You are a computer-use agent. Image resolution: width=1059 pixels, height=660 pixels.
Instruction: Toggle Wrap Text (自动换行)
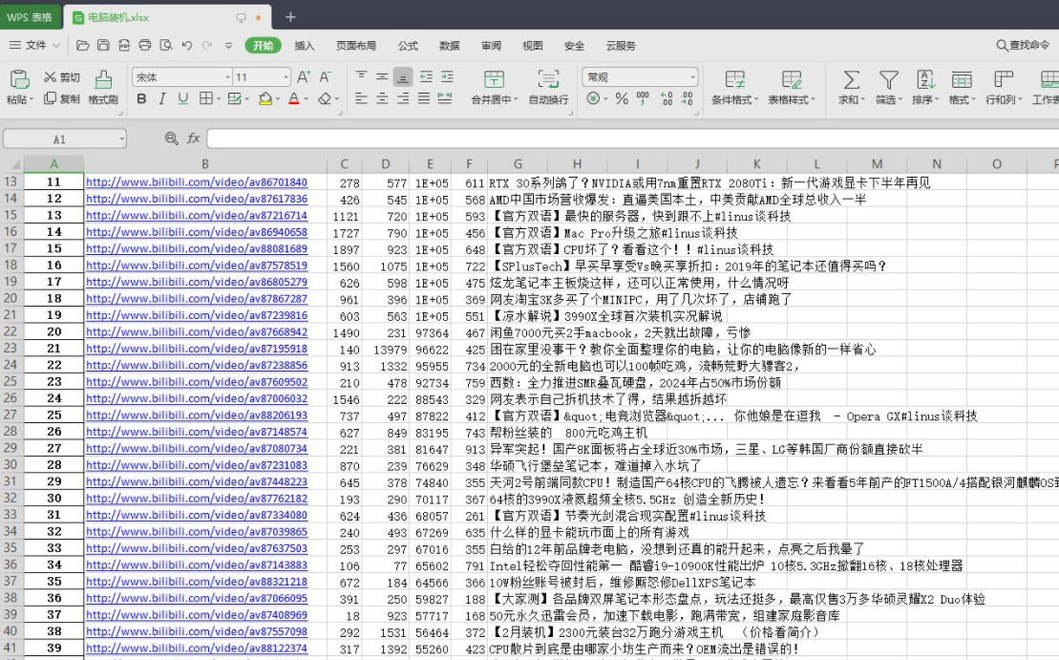548,87
